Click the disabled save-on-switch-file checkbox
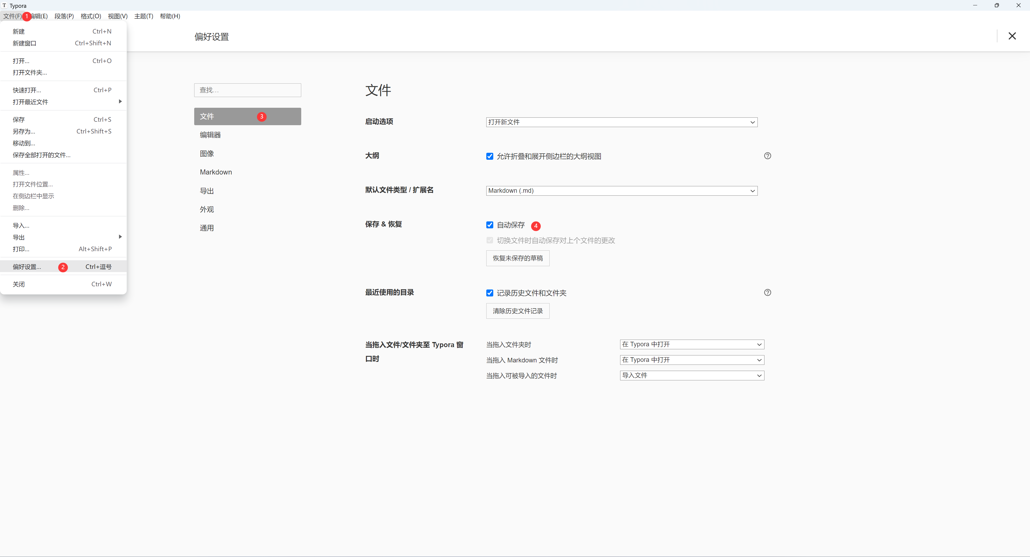 pyautogui.click(x=490, y=240)
